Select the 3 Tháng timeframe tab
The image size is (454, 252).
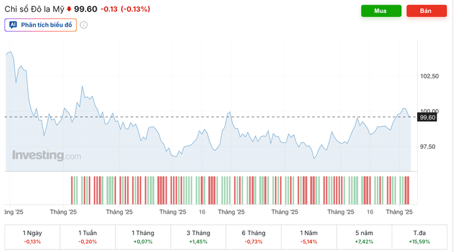[x=198, y=237]
